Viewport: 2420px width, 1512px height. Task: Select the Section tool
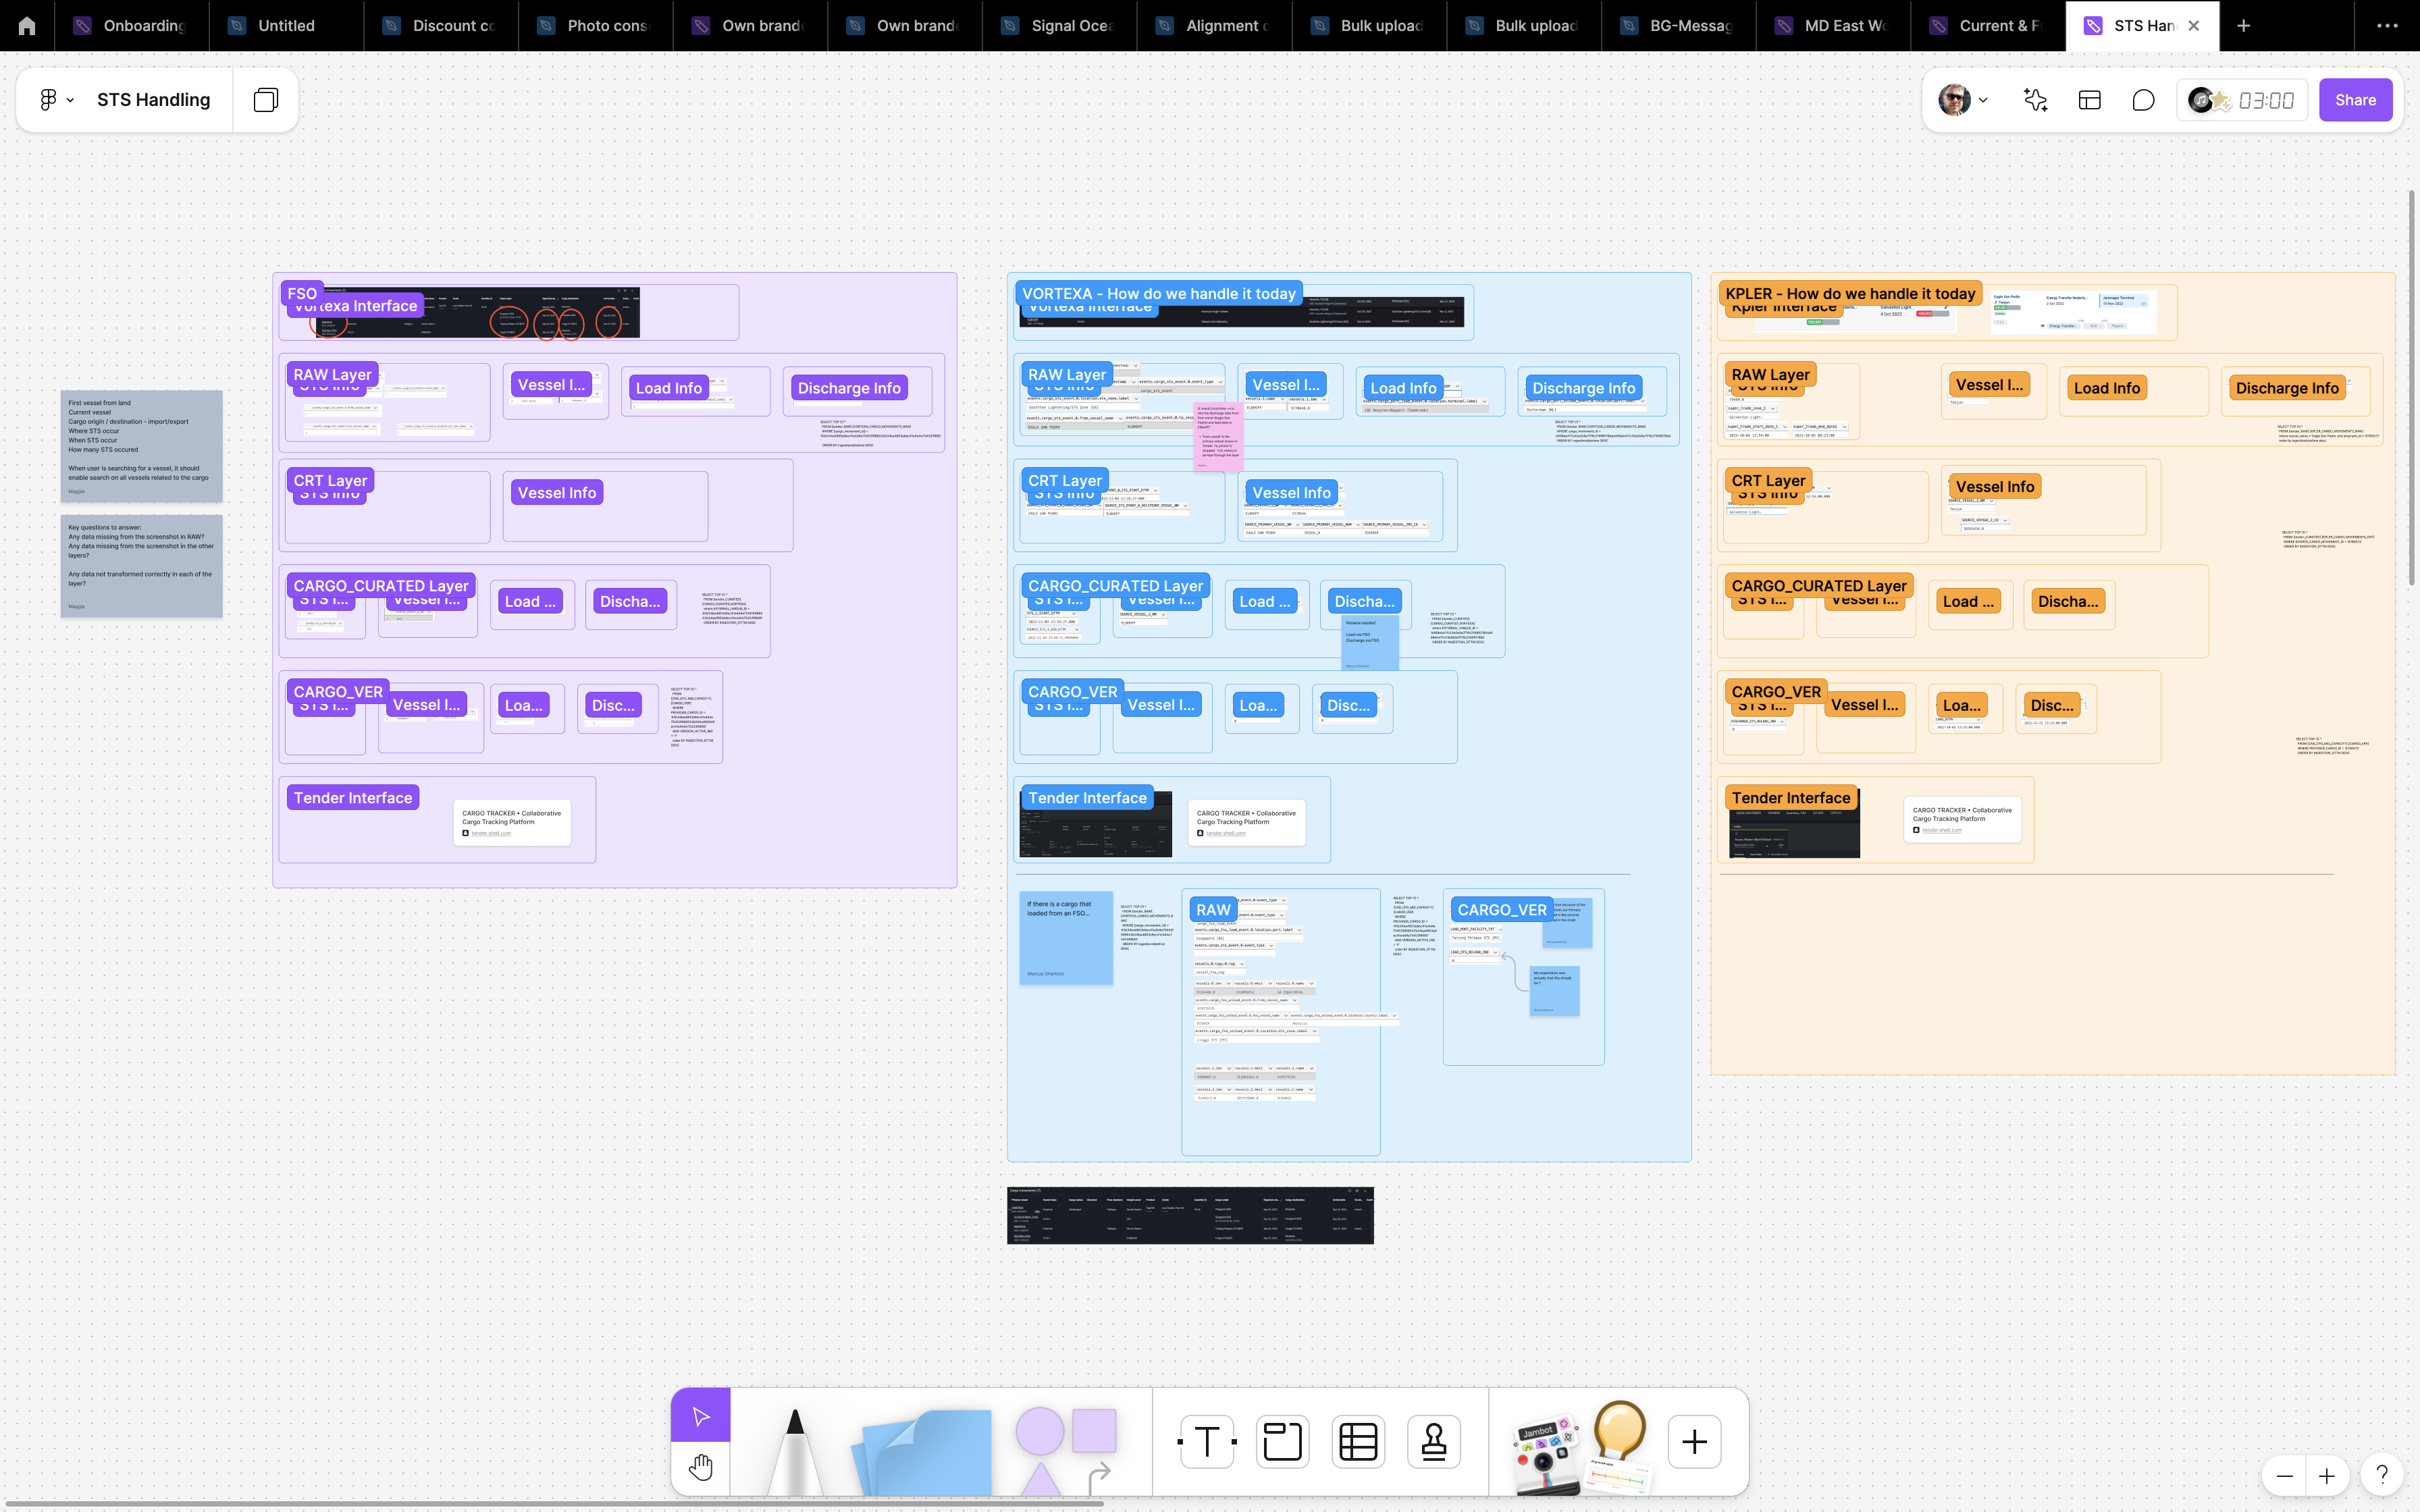(x=1282, y=1442)
